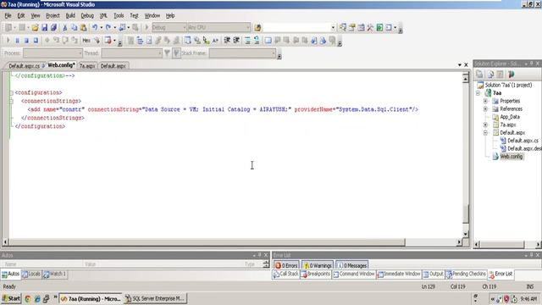Switch to the Locals tab
Viewport: 542px width, 305px height.
31,274
